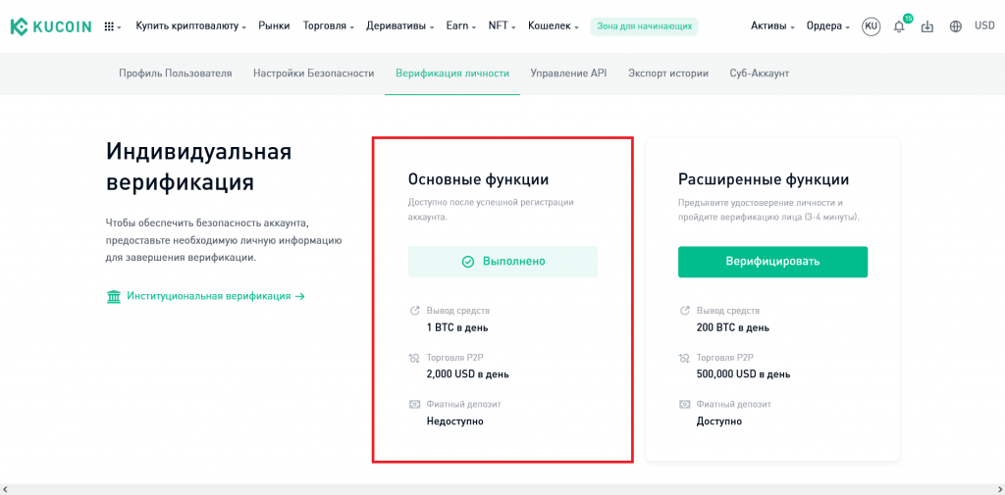The height and width of the screenshot is (495, 1005).
Task: Switch to Суб-Аккаунт tab
Action: click(x=760, y=74)
